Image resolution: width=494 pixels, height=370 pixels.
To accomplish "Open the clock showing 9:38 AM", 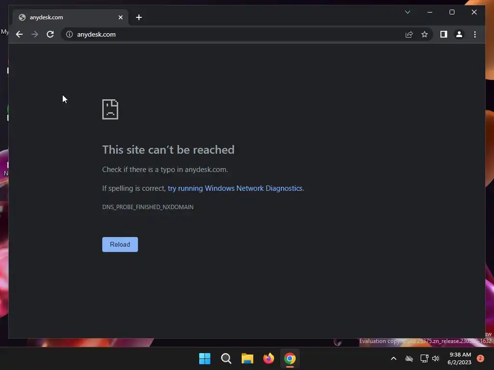I will (459, 358).
